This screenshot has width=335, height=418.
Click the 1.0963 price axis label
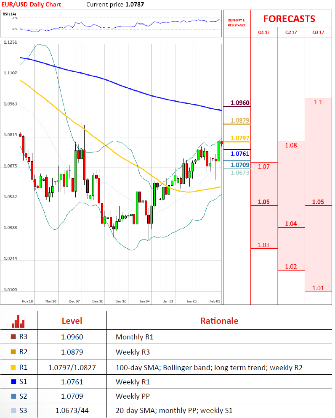coord(10,104)
